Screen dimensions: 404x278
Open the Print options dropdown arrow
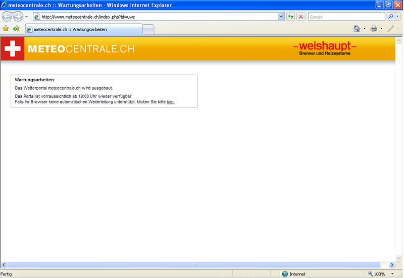point(381,29)
